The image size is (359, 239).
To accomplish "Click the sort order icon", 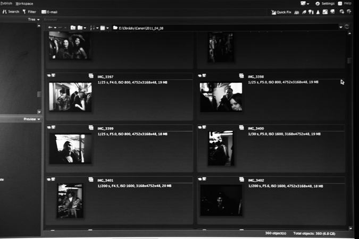I will [92, 28].
